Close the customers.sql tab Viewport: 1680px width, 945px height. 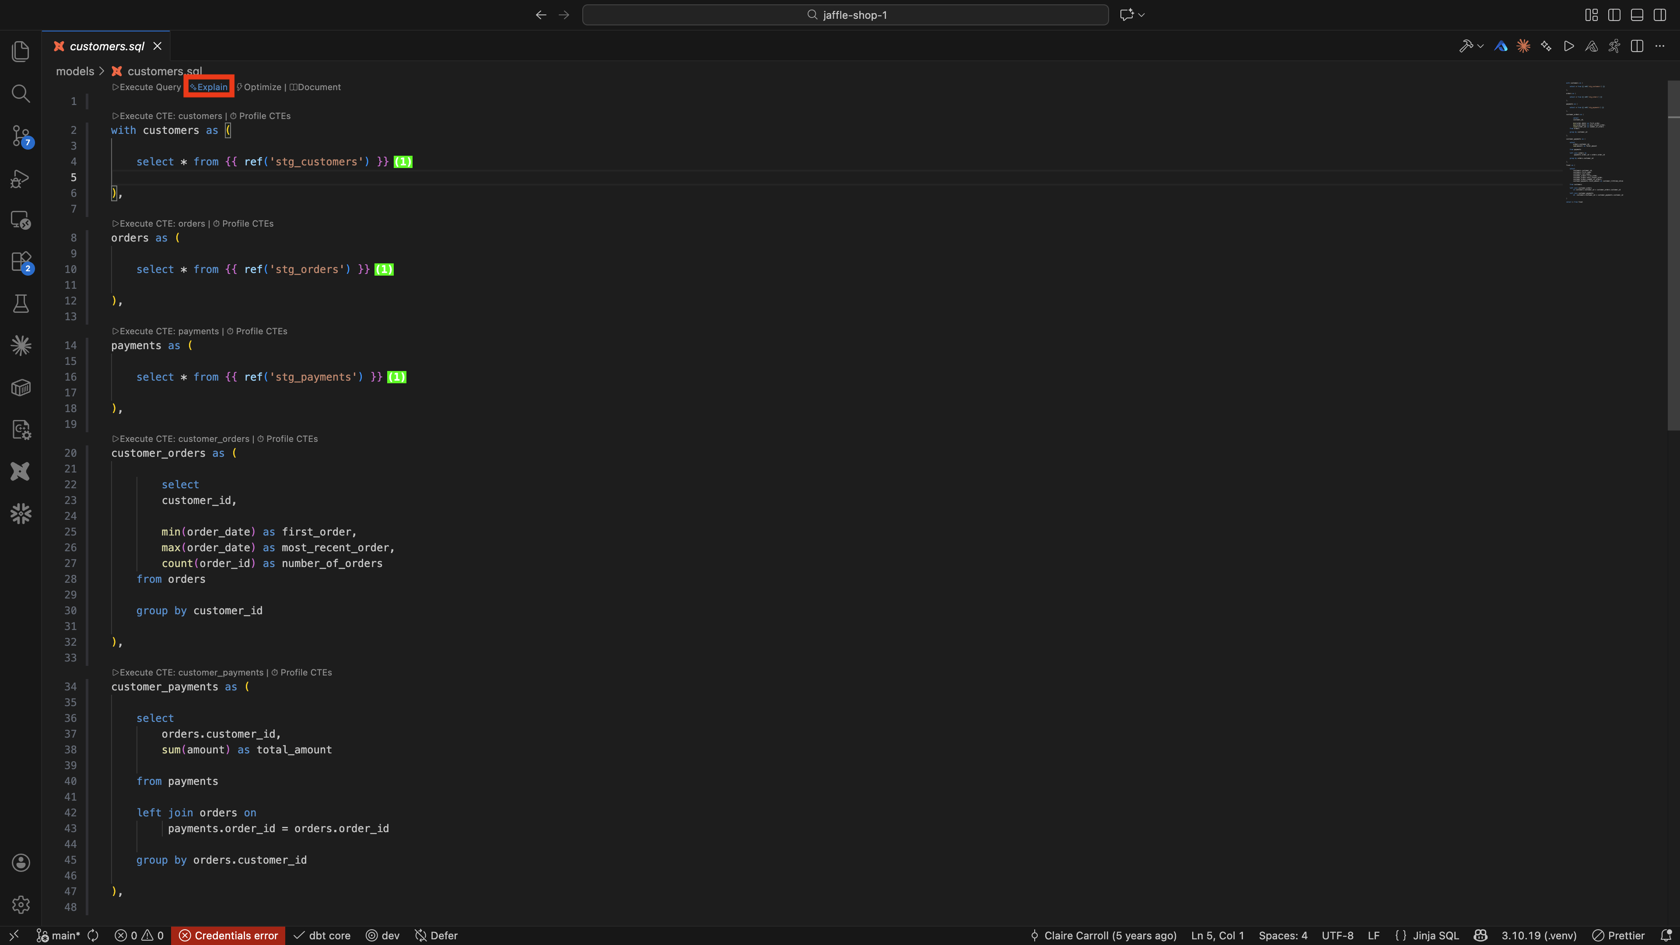tap(157, 46)
